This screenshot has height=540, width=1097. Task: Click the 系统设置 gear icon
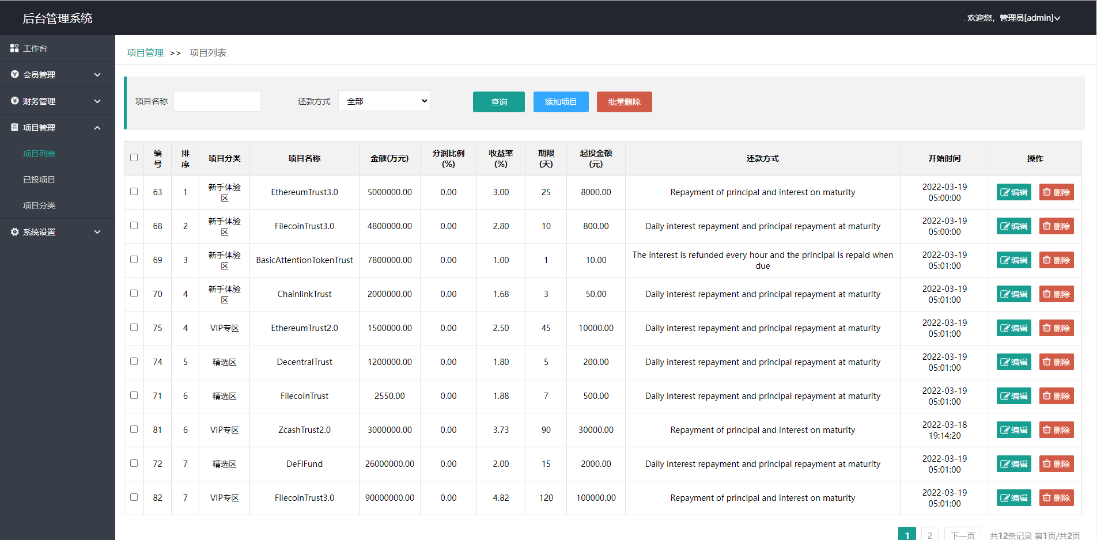(14, 232)
